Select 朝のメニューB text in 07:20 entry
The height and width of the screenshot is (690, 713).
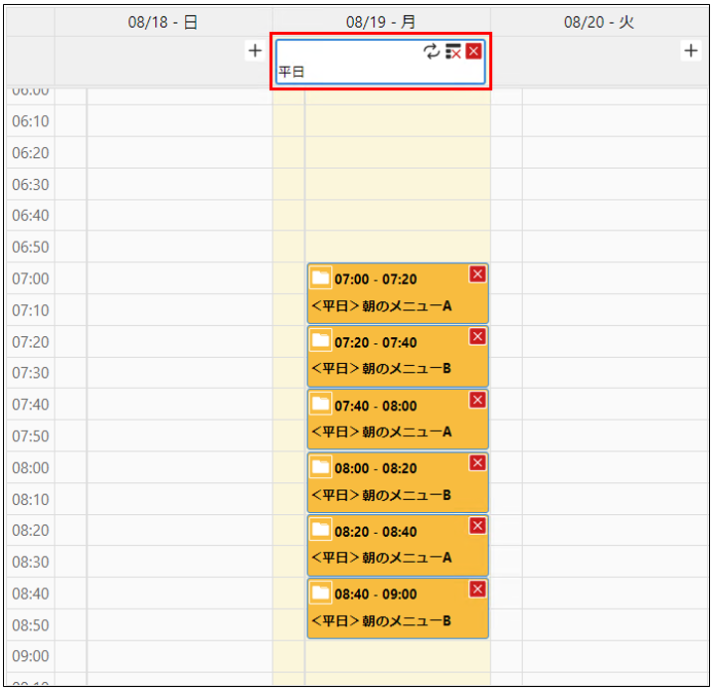(x=407, y=368)
